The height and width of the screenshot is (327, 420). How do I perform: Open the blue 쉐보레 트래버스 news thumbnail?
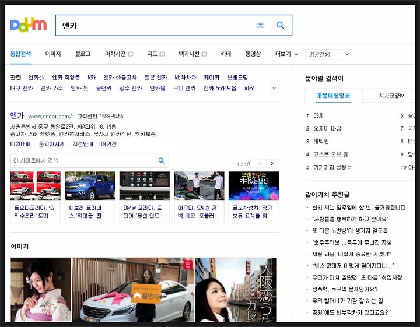click(90, 186)
